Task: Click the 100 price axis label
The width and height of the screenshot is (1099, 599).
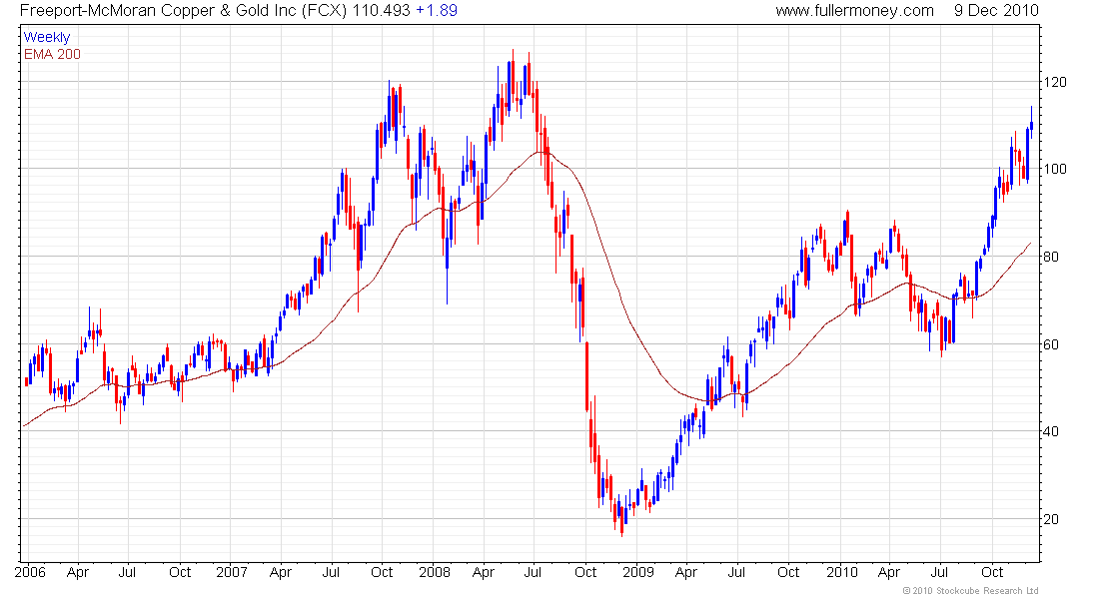Action: point(1055,169)
